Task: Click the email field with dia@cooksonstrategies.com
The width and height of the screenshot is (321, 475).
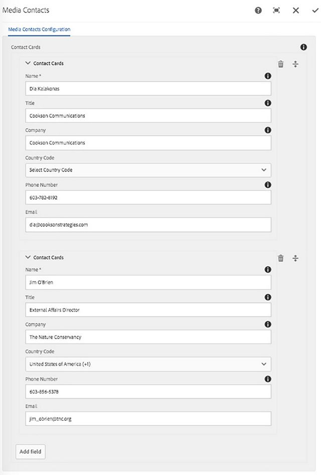Action: pyautogui.click(x=148, y=225)
